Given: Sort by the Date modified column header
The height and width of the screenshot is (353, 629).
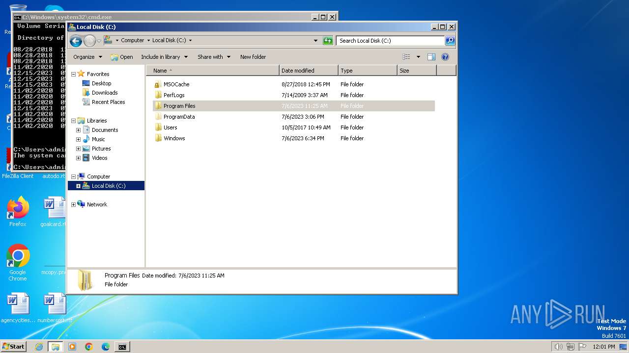Looking at the screenshot, I should tap(309, 71).
